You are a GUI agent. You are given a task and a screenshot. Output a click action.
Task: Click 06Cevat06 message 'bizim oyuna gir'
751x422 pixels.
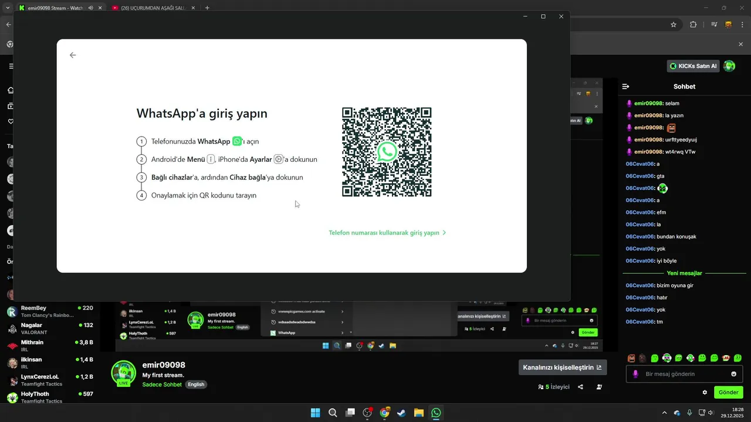point(659,285)
